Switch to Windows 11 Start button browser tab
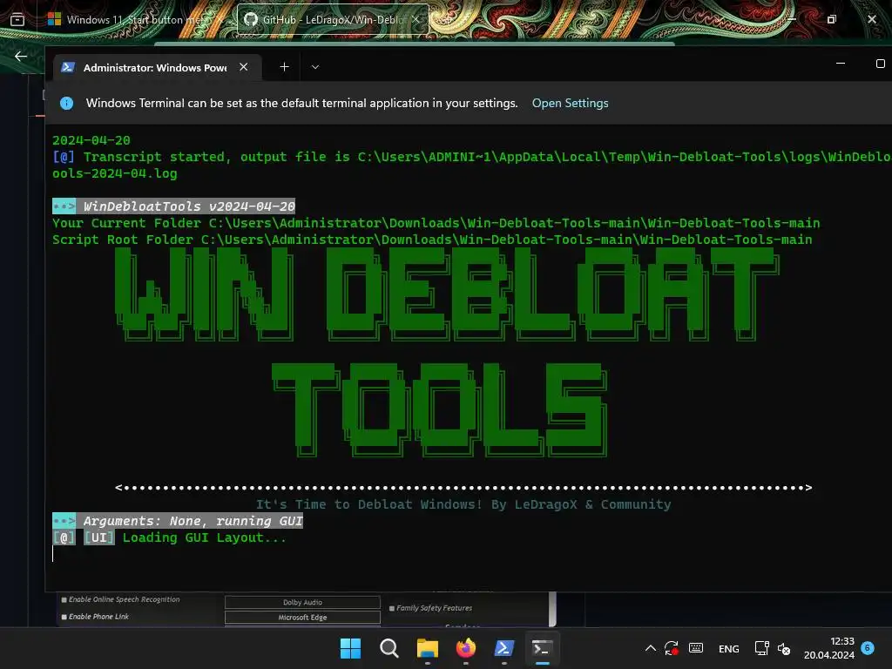Viewport: 892px width, 669px height. coord(137,19)
